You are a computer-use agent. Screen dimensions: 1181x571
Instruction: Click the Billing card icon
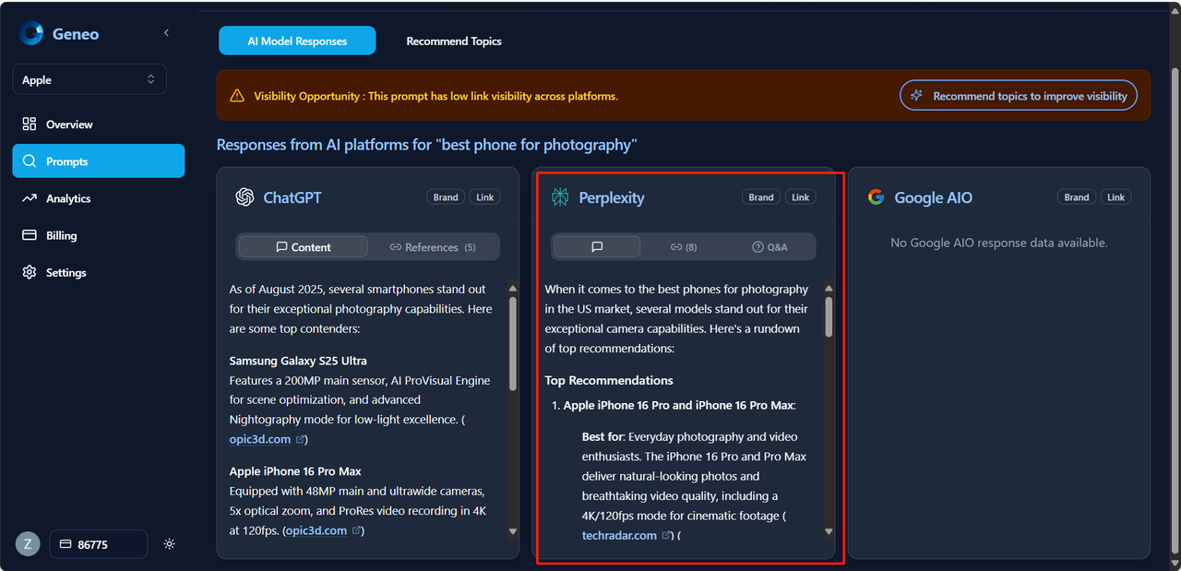pos(30,235)
